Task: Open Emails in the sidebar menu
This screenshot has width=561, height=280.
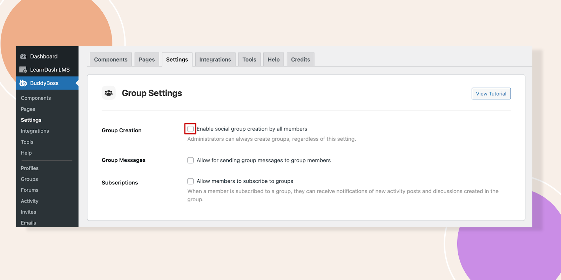Action: click(28, 223)
